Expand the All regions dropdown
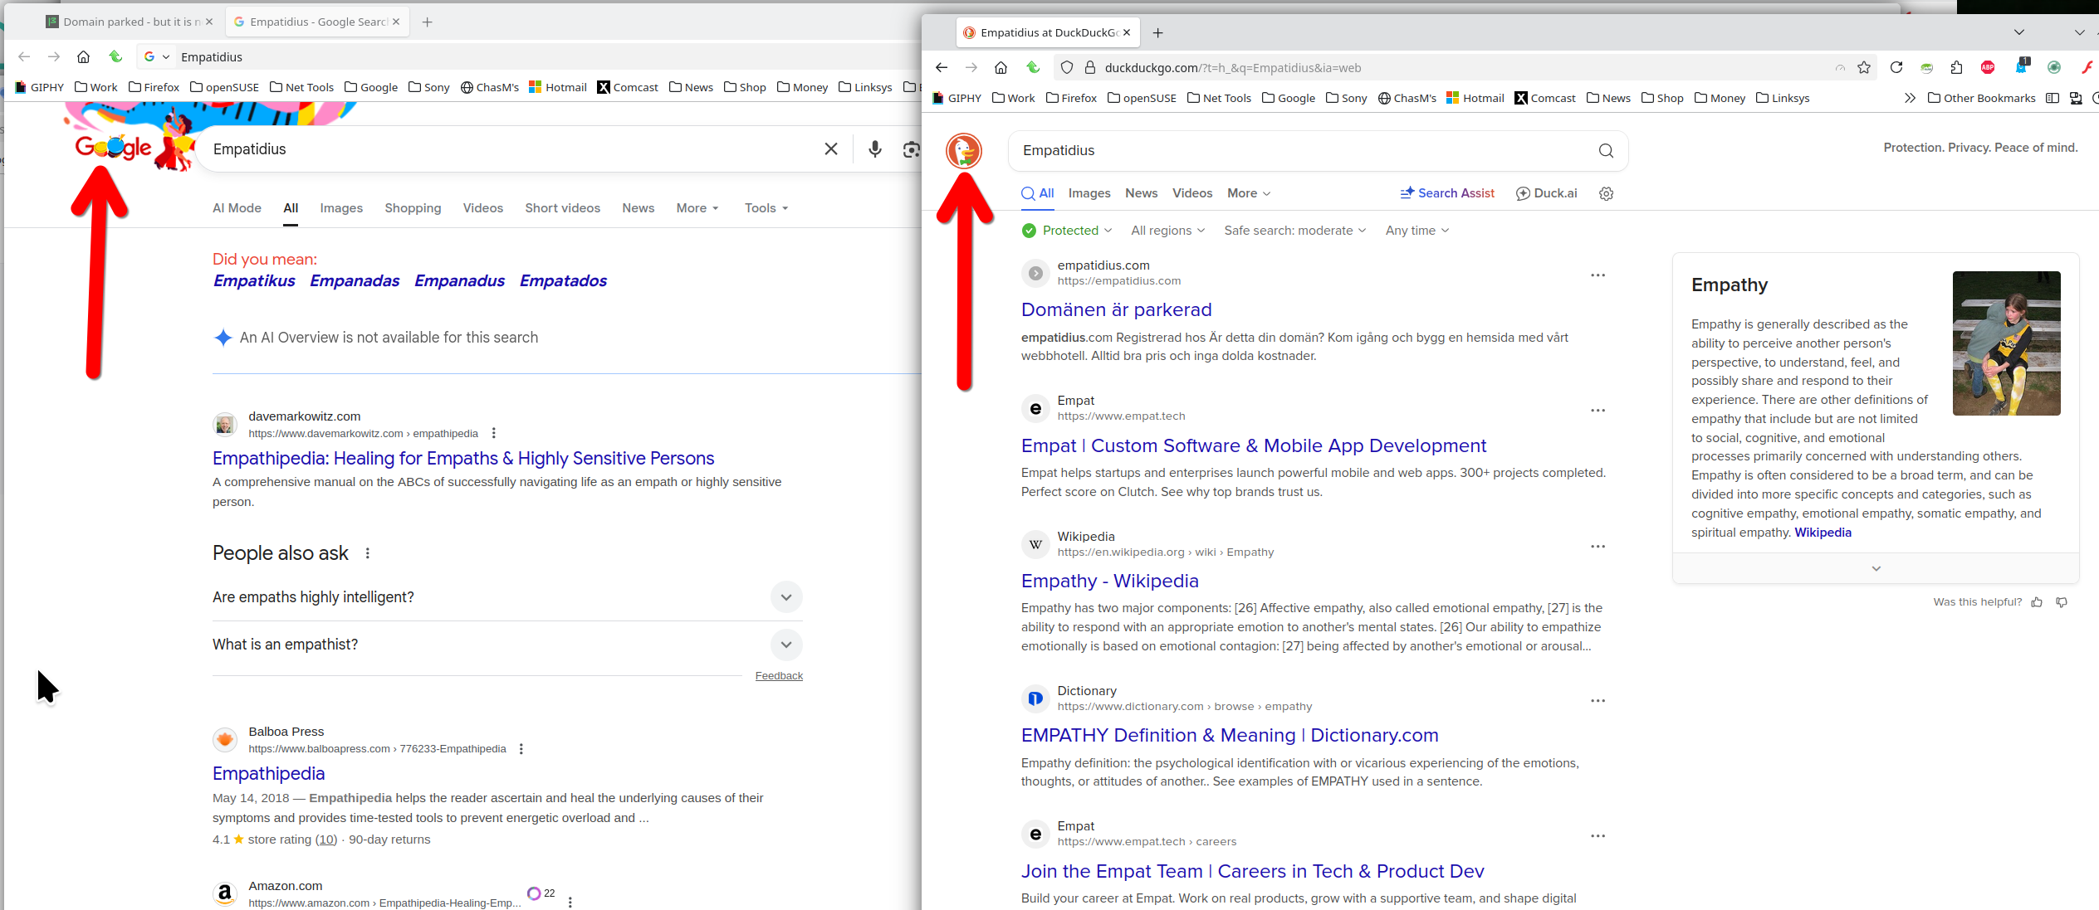This screenshot has height=910, width=2099. click(1167, 231)
